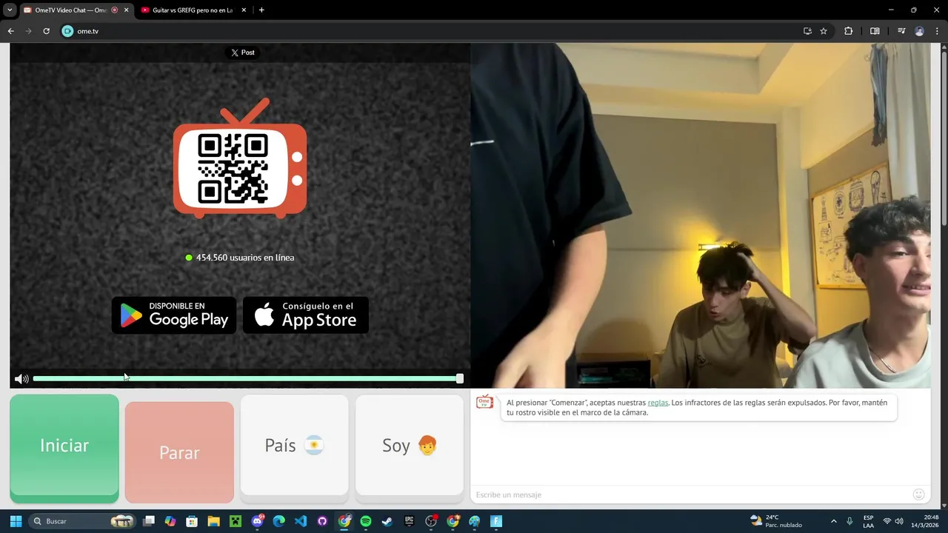The height and width of the screenshot is (533, 948).
Task: Open the App Store download badge
Action: pyautogui.click(x=306, y=315)
